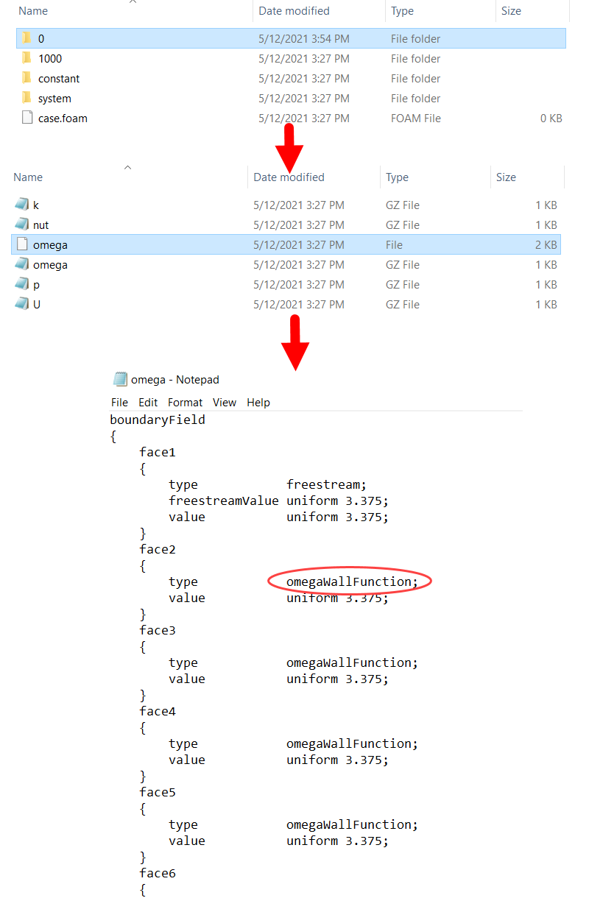Image resolution: width=589 pixels, height=898 pixels.
Task: Open the Help menu in Notepad
Action: click(x=258, y=402)
